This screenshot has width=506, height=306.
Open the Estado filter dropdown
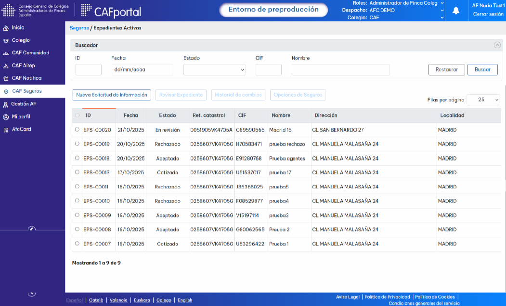pos(214,70)
